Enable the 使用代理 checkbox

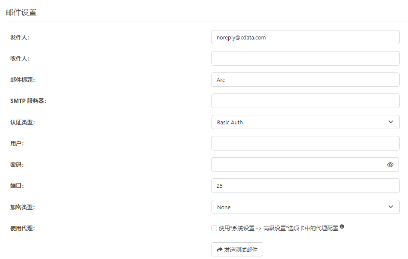214,229
